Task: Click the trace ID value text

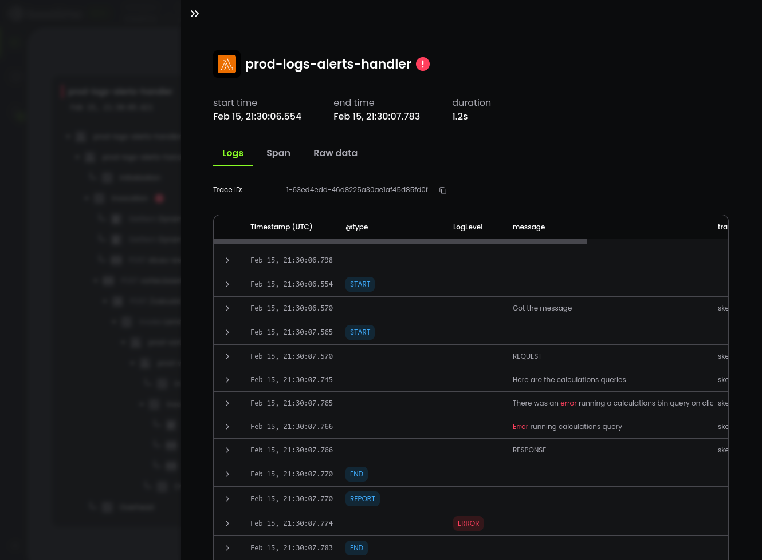Action: pos(357,190)
